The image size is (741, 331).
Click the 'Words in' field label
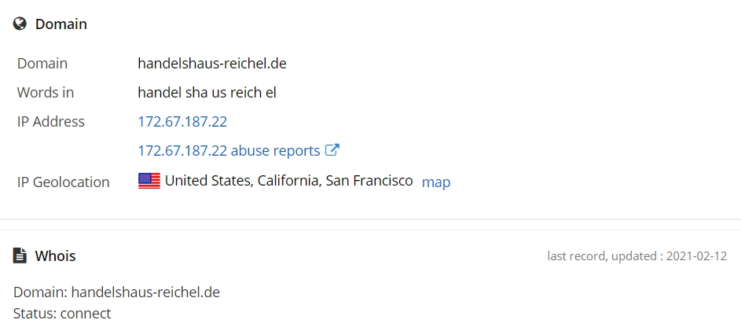(46, 92)
